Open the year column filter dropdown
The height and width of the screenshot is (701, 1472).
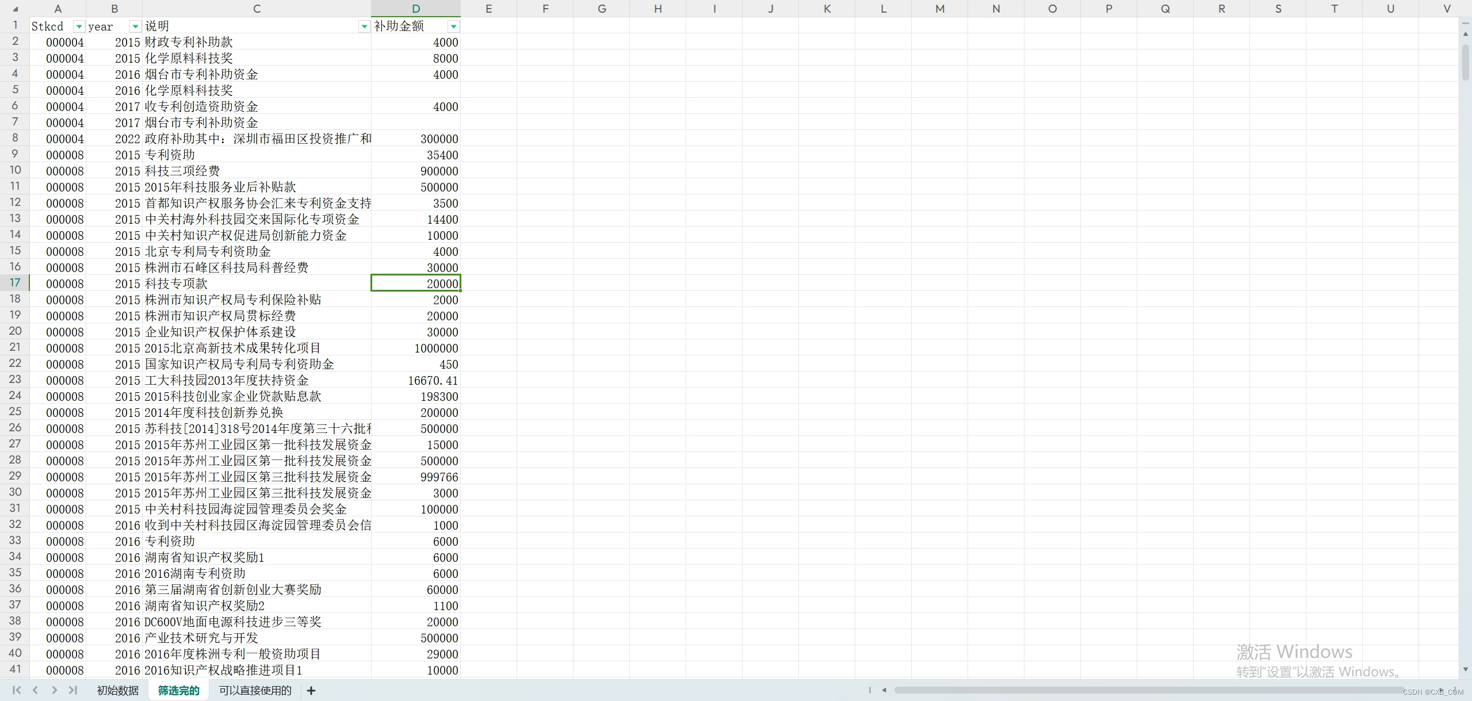pyautogui.click(x=135, y=26)
